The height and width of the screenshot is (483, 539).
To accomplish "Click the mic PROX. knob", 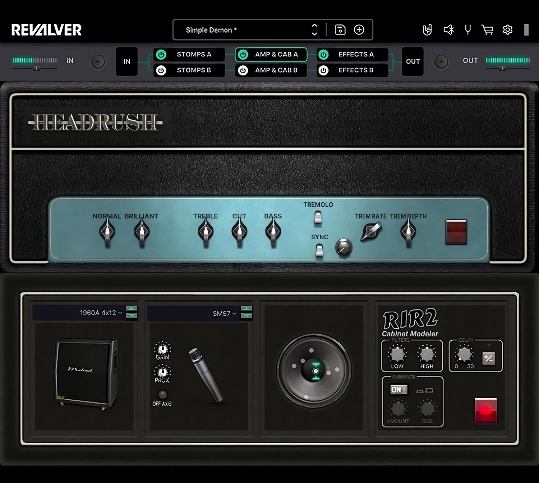I will pos(162,372).
